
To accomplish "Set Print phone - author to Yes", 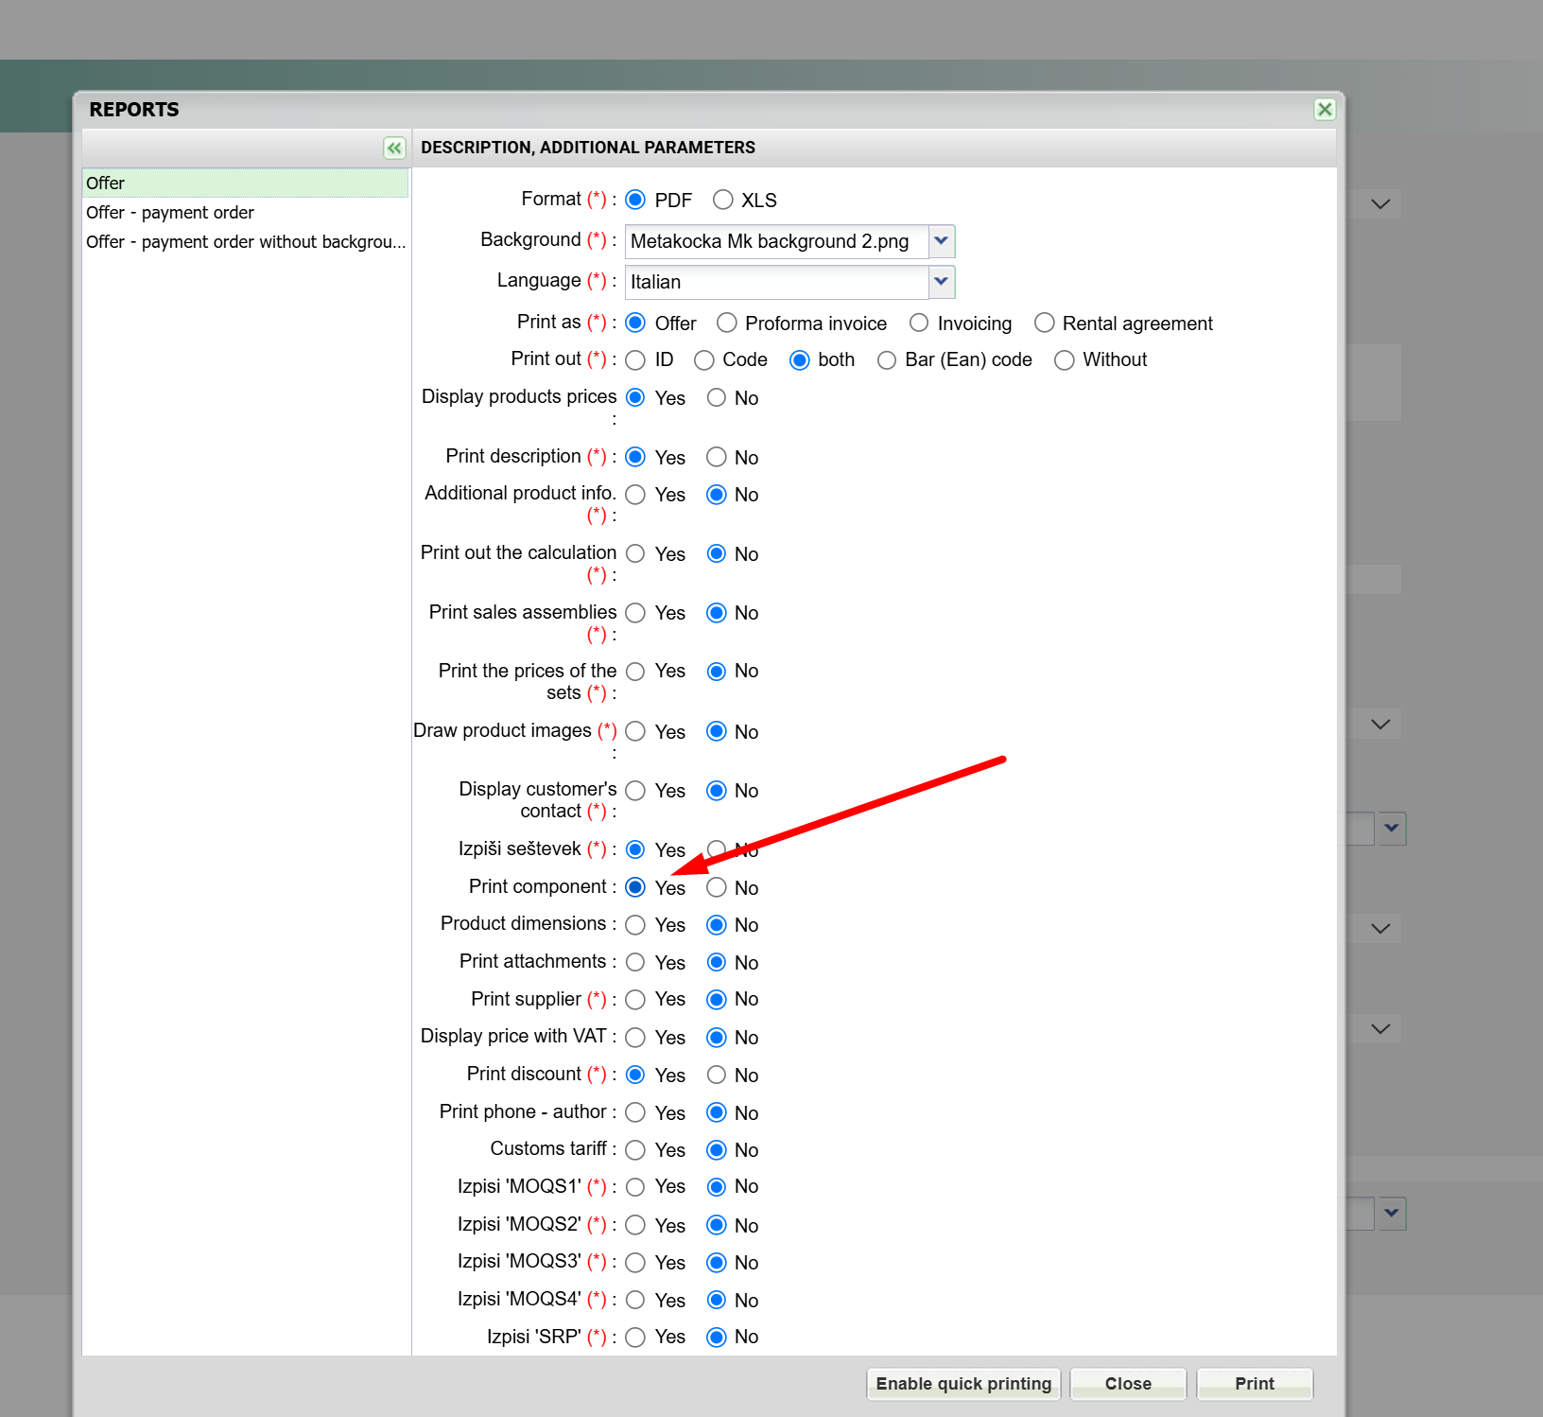I will coord(635,1112).
